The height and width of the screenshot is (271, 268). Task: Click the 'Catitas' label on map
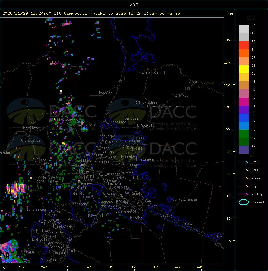(167, 215)
